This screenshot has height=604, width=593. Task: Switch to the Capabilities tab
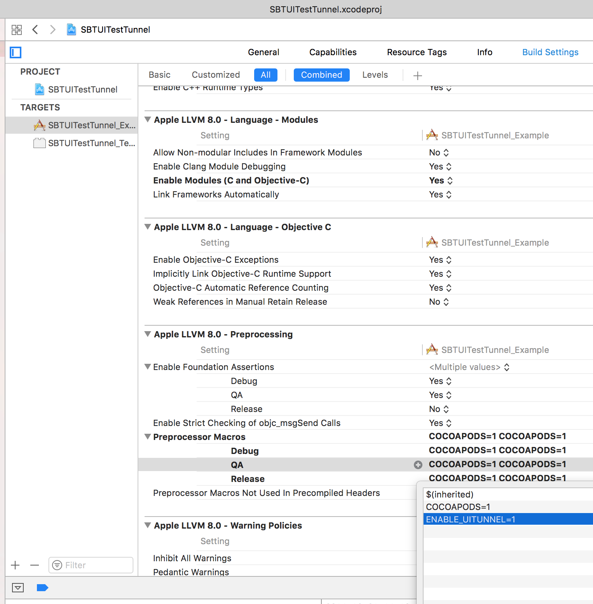click(x=333, y=52)
